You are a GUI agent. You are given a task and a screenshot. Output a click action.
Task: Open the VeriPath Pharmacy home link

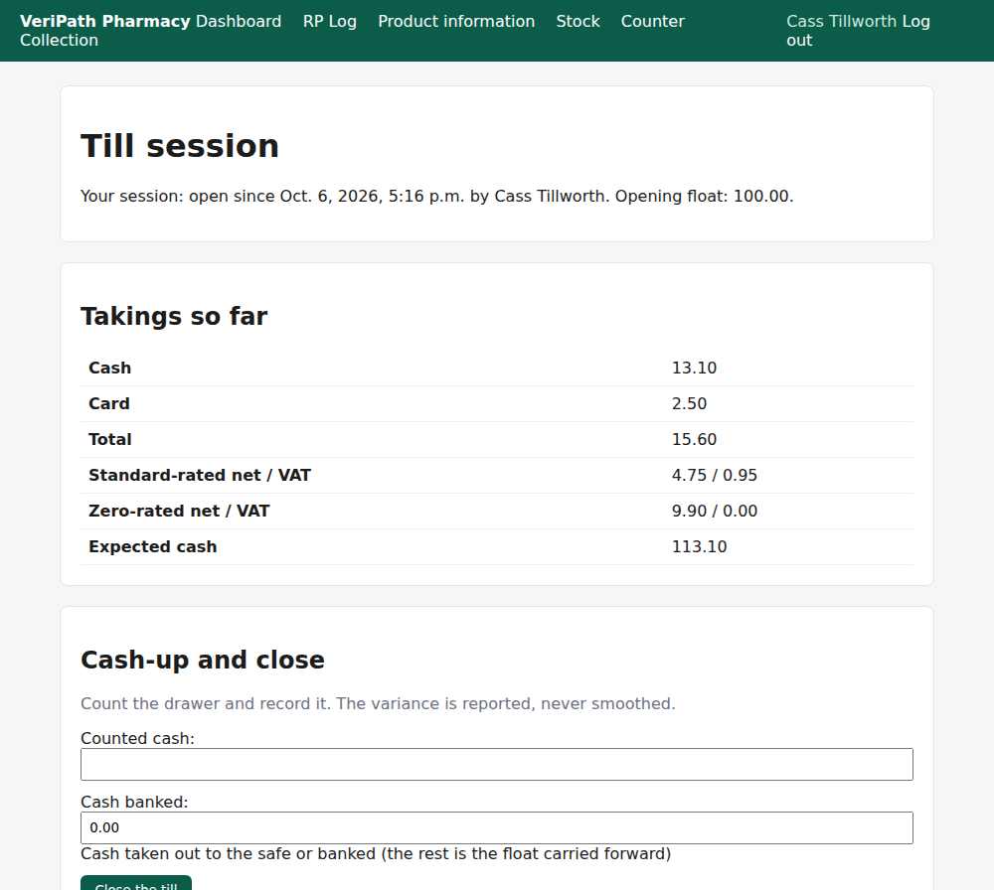pos(104,21)
